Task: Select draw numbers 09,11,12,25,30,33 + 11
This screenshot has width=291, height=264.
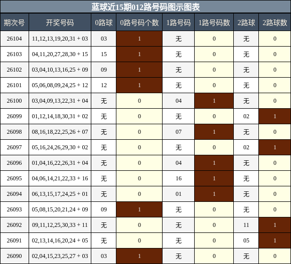Action: tap(60, 225)
